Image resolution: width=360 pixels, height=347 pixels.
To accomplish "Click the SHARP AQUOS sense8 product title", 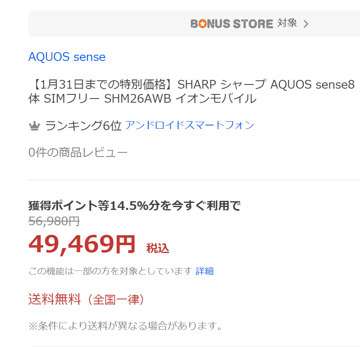I will tap(191, 84).
